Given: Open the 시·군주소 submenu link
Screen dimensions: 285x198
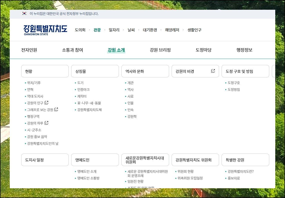Looking at the screenshot, I should [34, 130].
